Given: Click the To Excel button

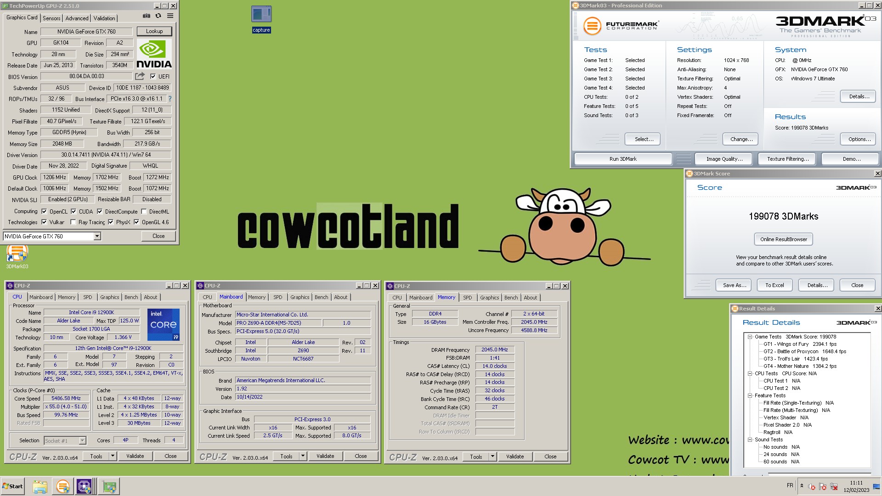Looking at the screenshot, I should (775, 285).
